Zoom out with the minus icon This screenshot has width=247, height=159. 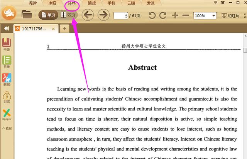click(x=186, y=15)
